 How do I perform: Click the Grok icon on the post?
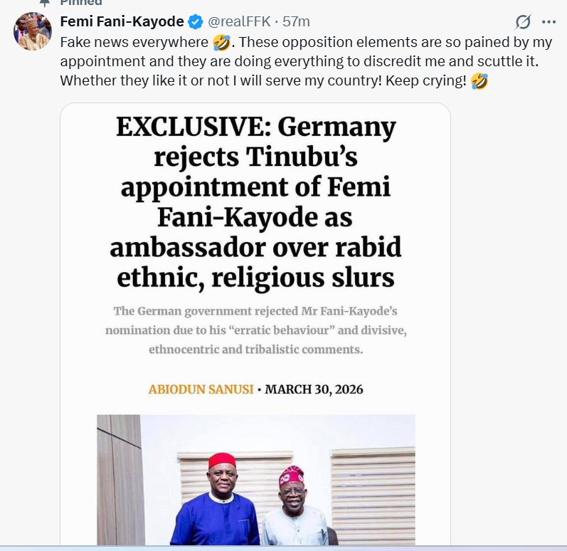click(x=524, y=21)
